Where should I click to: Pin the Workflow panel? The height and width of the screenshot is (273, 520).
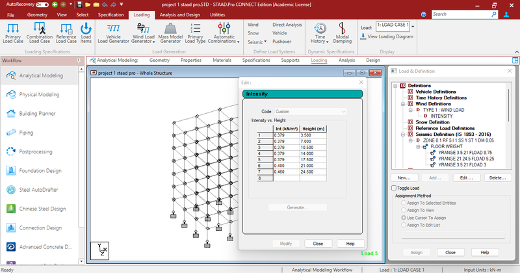pos(79,60)
